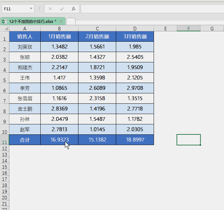Screen dimensions: 224x210
Task: Click the three-dot handle beside Name Box
Action: coord(39,9)
